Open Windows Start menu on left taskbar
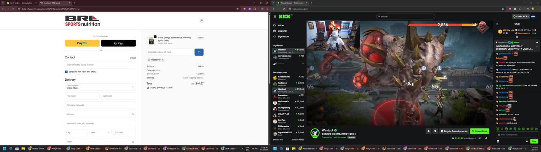Viewport: 541px width, 152px height. [x=5, y=148]
